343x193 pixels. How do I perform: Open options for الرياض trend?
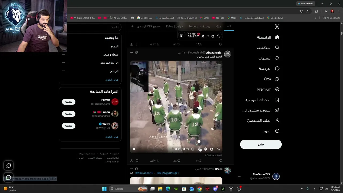coord(64,71)
